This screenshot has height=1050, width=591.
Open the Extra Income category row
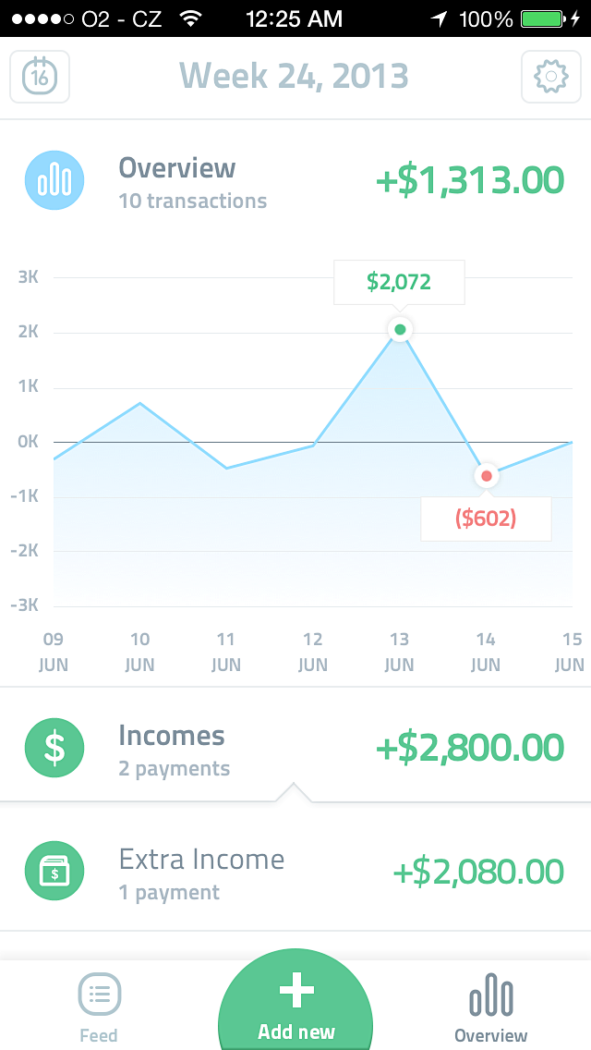coord(295,872)
